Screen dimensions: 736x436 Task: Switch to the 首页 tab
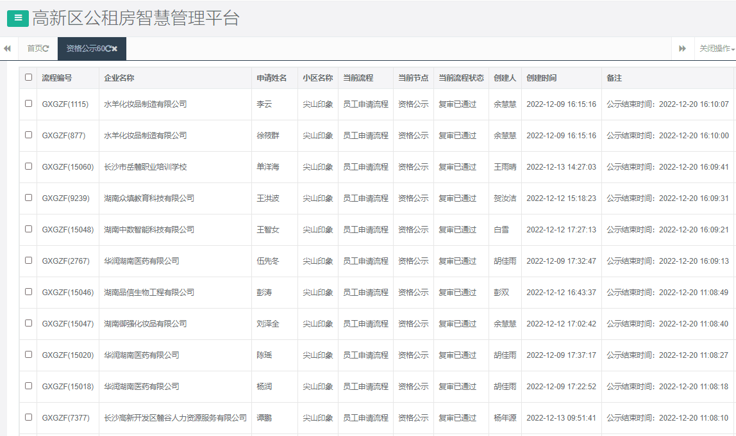pyautogui.click(x=33, y=48)
